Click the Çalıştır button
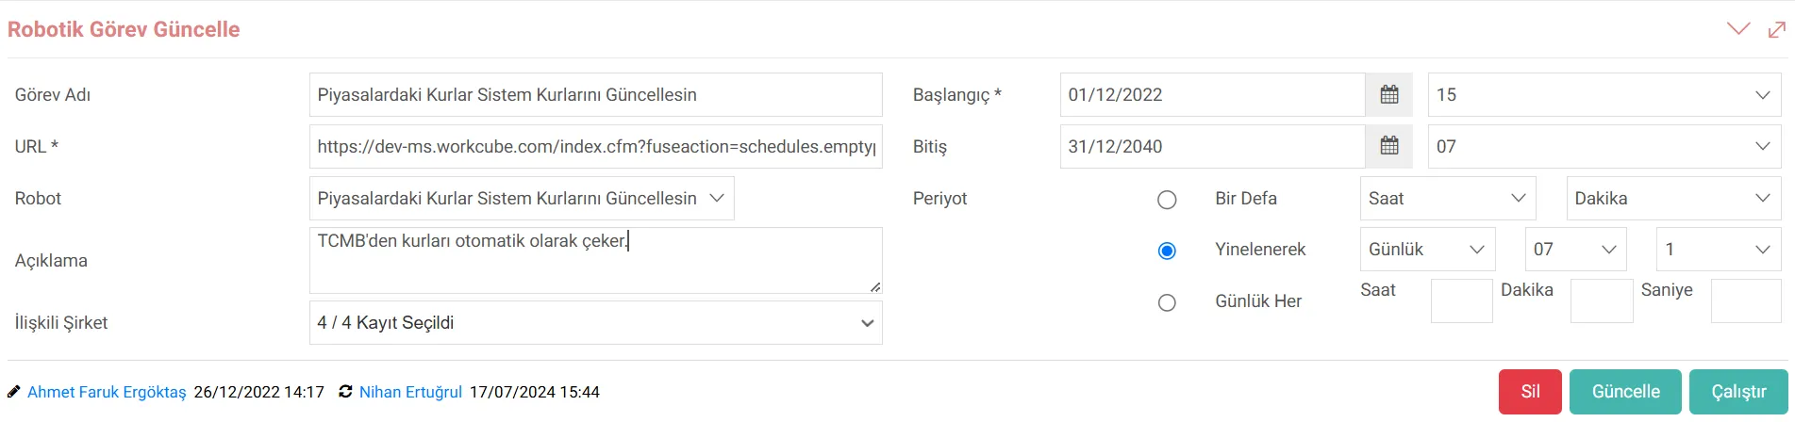1795x422 pixels. pyautogui.click(x=1738, y=392)
